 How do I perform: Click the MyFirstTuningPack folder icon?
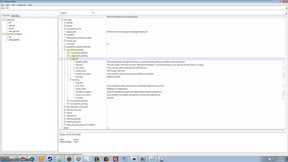pos(5,34)
